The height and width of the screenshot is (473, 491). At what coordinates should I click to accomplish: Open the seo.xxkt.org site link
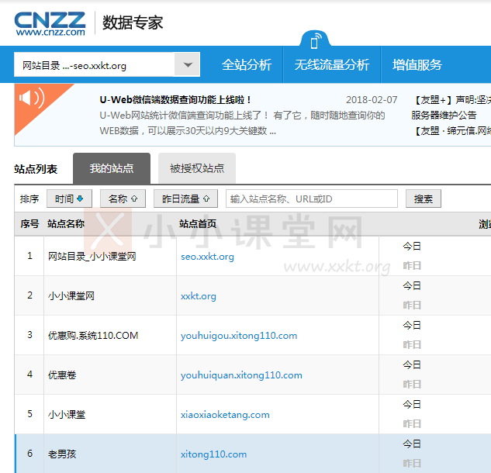(207, 257)
